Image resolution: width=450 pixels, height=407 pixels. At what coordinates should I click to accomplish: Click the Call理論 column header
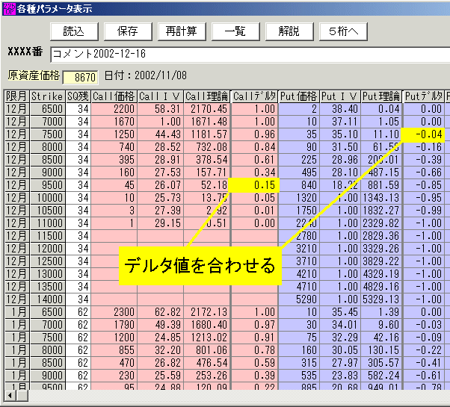pos(206,96)
